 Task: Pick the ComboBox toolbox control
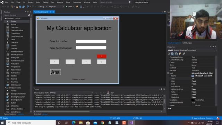coord(15,33)
